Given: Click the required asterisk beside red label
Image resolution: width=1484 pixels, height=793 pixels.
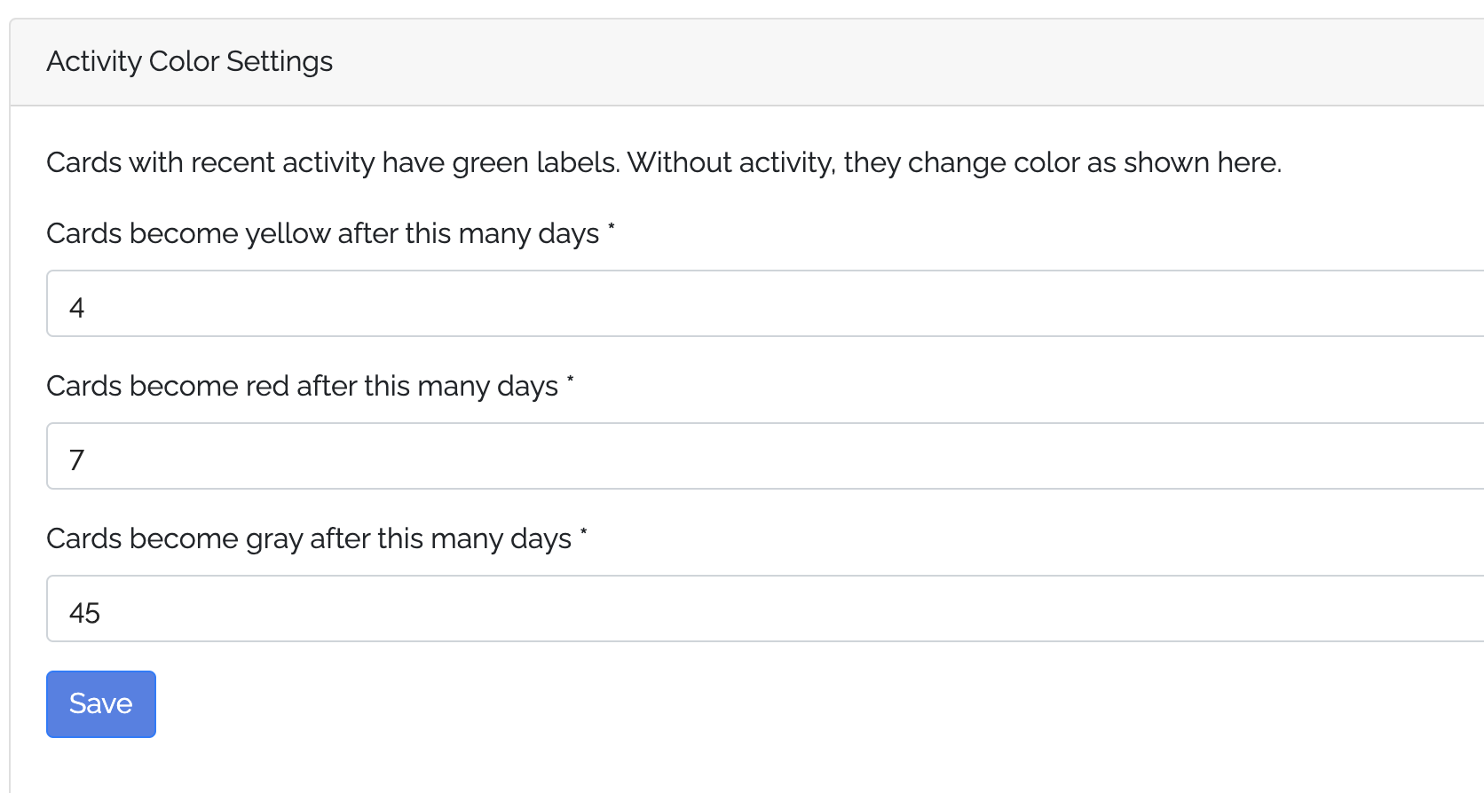Looking at the screenshot, I should [x=571, y=381].
